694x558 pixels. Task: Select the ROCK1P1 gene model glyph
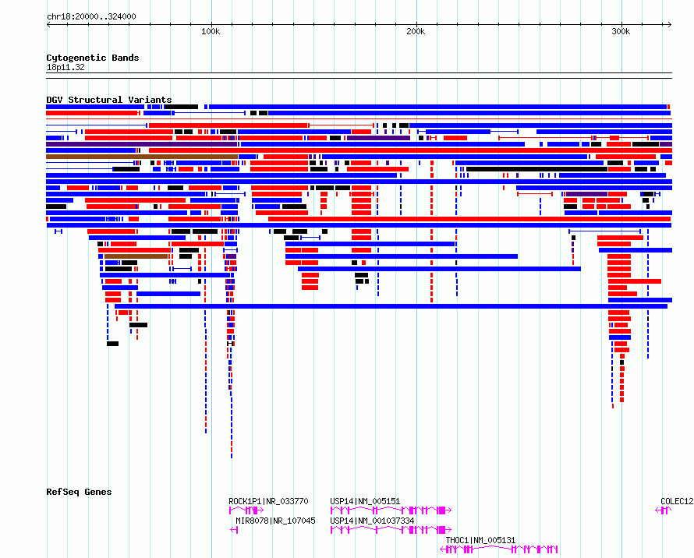[x=246, y=510]
